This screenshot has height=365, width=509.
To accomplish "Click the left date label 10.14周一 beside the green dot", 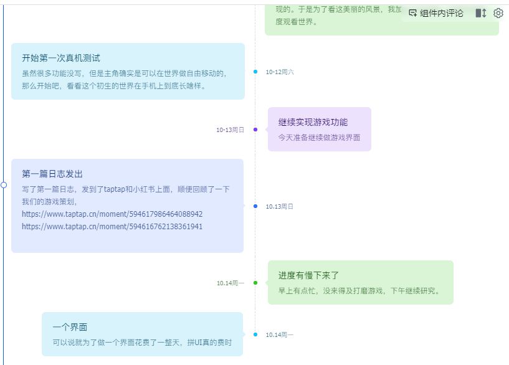I will [231, 283].
